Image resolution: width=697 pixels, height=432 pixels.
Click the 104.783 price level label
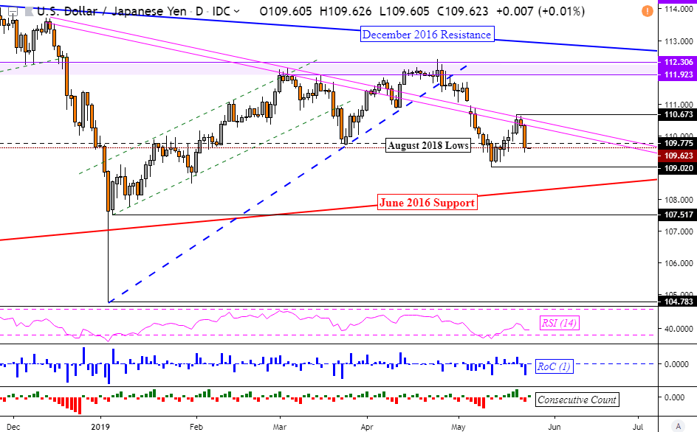coord(679,302)
